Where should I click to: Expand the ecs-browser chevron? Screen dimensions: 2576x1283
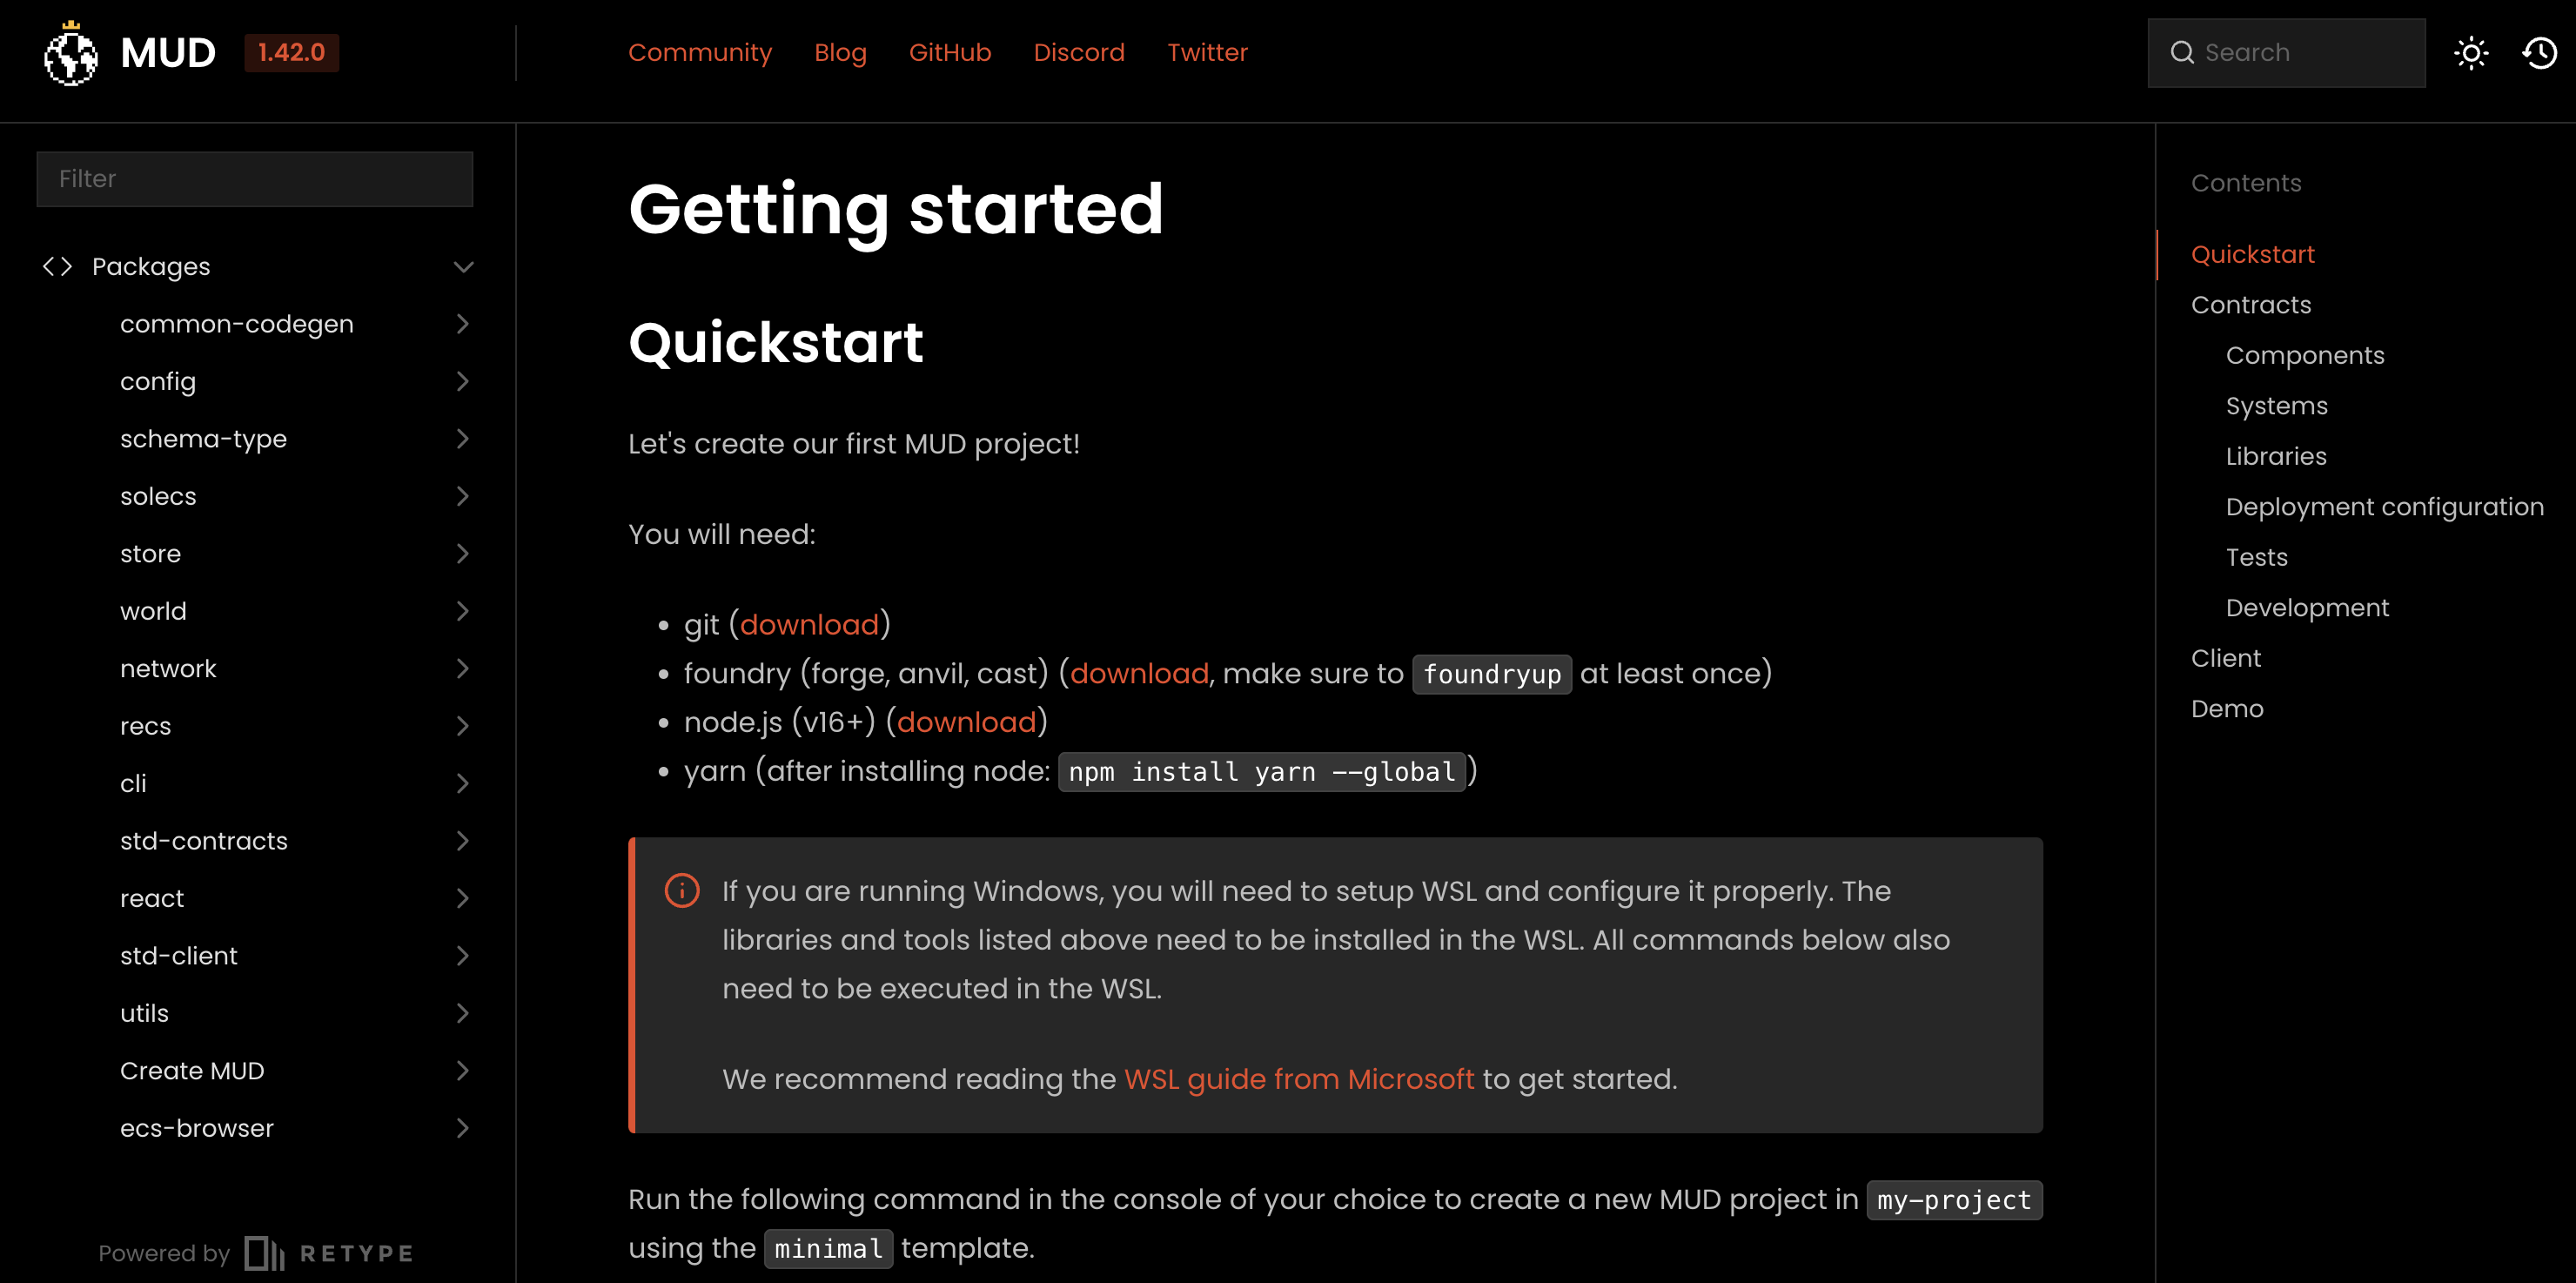click(x=462, y=1128)
